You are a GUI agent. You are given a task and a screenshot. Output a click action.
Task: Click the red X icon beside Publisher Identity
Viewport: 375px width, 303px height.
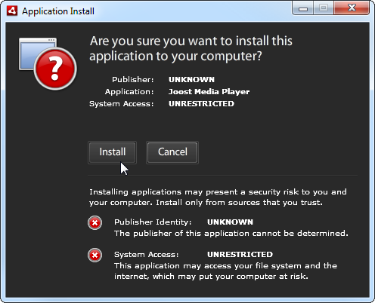pyautogui.click(x=95, y=222)
